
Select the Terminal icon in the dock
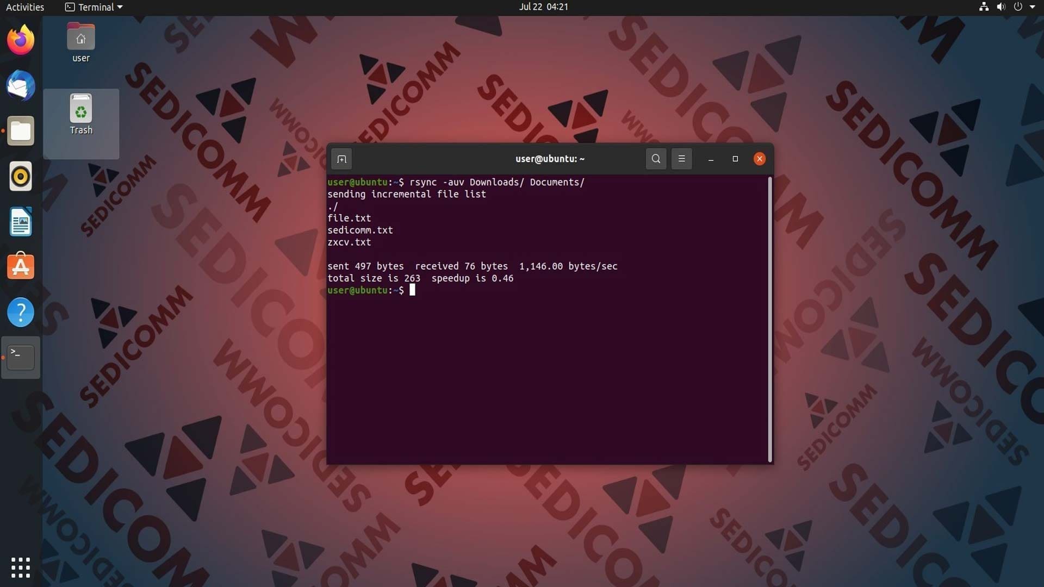pyautogui.click(x=21, y=357)
